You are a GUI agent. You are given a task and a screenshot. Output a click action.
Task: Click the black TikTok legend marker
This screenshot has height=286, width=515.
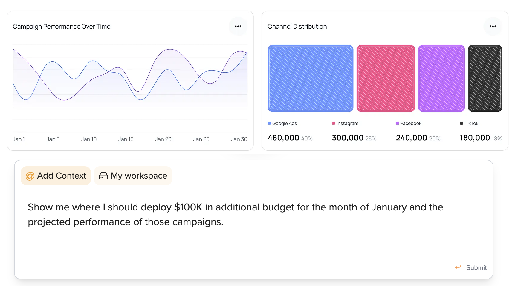point(461,123)
